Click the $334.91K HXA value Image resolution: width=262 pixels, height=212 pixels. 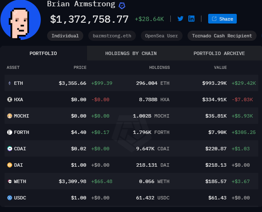[x=214, y=99]
